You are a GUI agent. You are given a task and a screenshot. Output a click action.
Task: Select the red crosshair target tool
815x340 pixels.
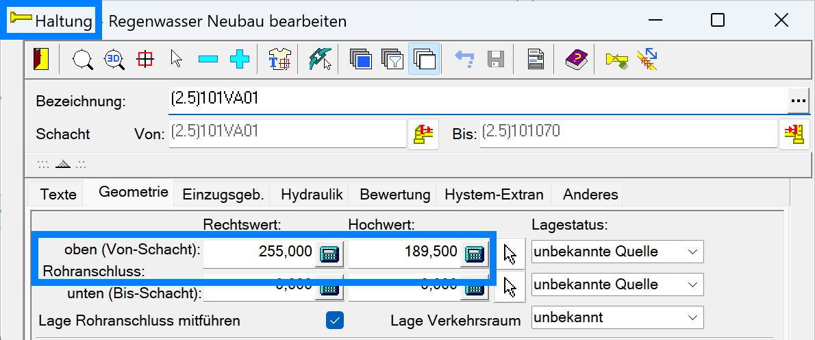coord(145,60)
